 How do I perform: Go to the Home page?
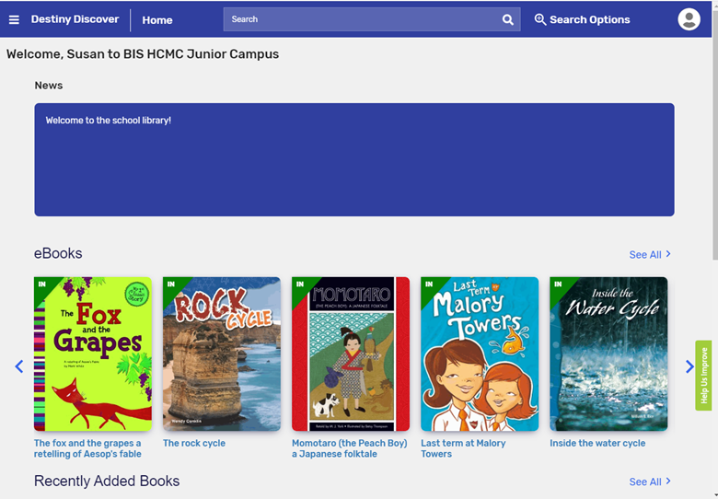pos(157,20)
